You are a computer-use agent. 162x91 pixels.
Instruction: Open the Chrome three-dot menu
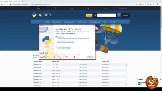(160, 5)
